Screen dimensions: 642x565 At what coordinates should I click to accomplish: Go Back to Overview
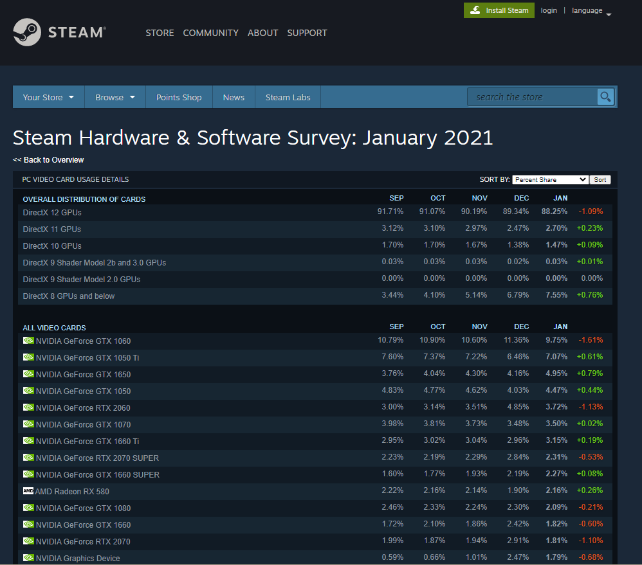(x=48, y=160)
